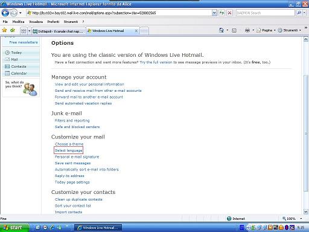309x232 pixels.
Task: Click the taskbar clock showing 9:15
Action: click(301, 228)
